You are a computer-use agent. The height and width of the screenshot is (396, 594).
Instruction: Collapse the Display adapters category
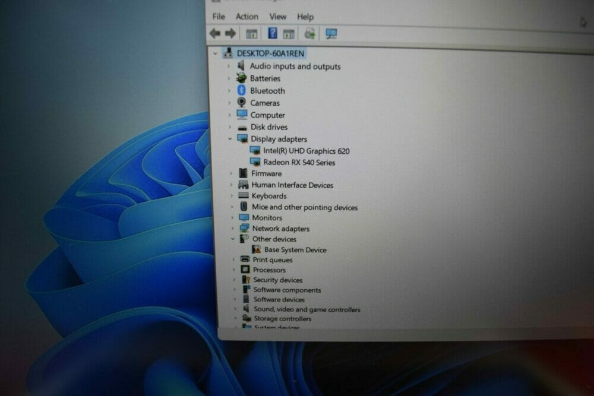230,138
